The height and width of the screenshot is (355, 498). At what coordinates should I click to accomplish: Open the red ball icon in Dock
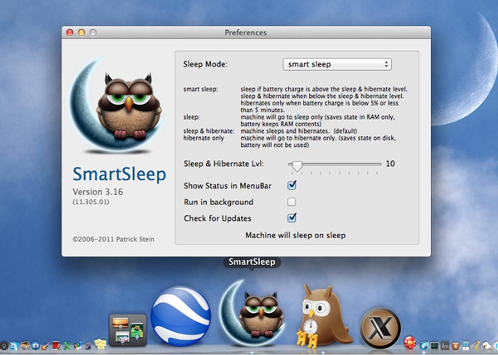[410, 343]
